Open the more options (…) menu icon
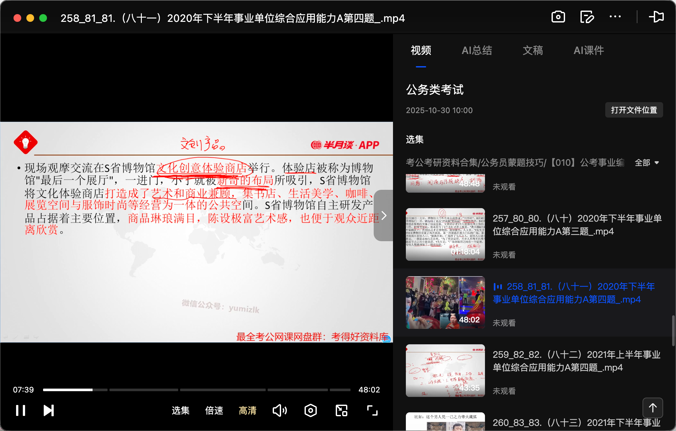 click(615, 17)
